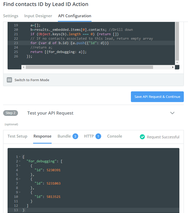Click the "for_debugging" key in response
The height and width of the screenshot is (213, 188).
click(x=41, y=161)
